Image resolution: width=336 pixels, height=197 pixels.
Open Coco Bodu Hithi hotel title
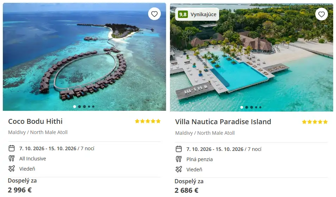(35, 121)
